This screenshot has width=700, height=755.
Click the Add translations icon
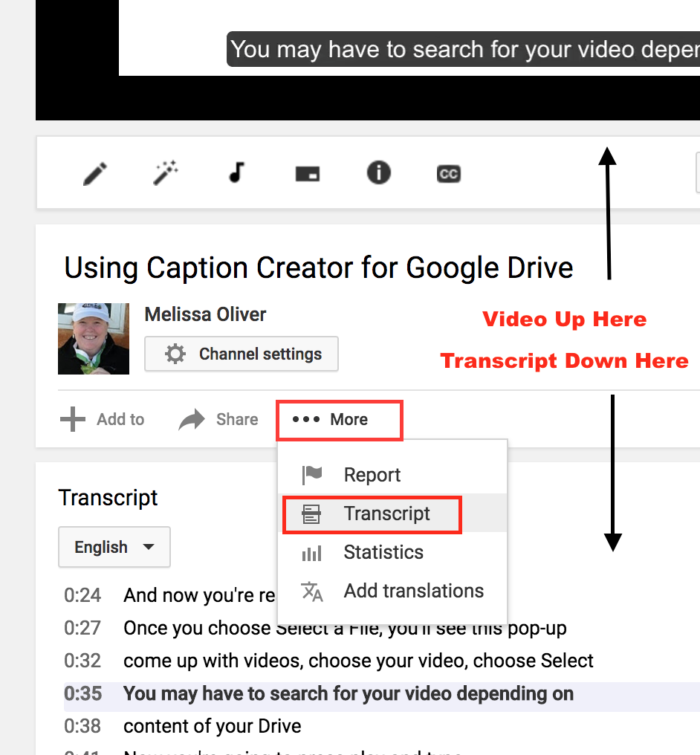tap(311, 592)
